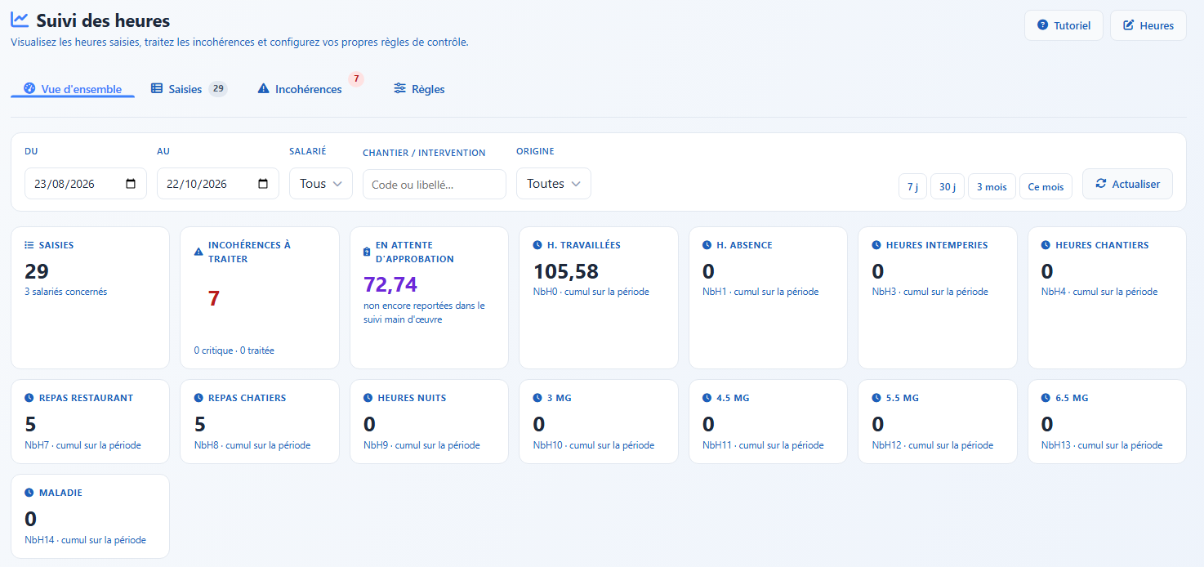Click the edit pencil icon in Heures button

(x=1129, y=25)
